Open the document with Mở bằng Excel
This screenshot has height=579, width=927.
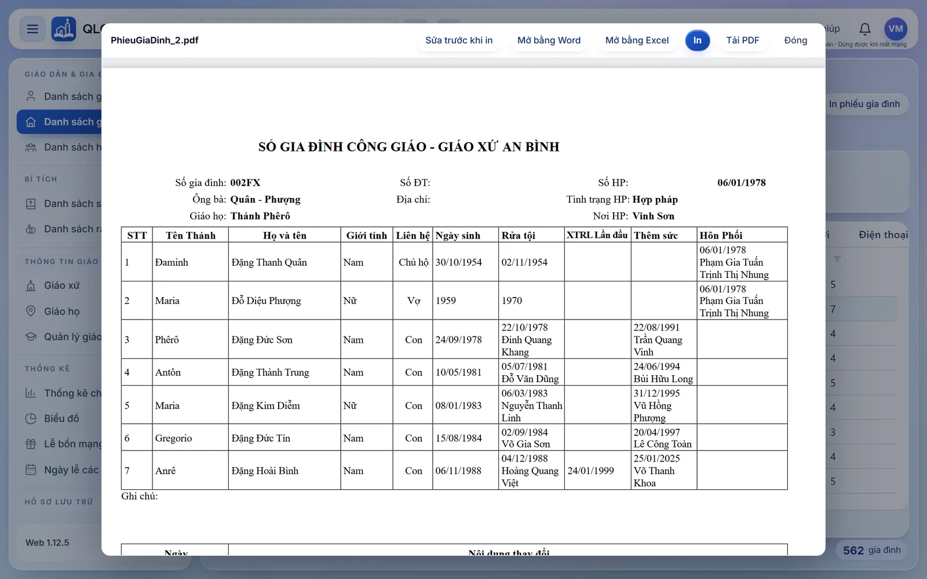637,41
